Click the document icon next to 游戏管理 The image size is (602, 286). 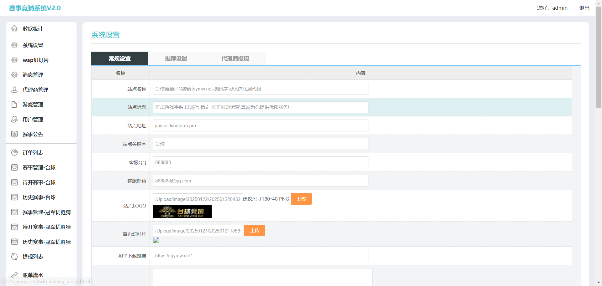coord(14,105)
